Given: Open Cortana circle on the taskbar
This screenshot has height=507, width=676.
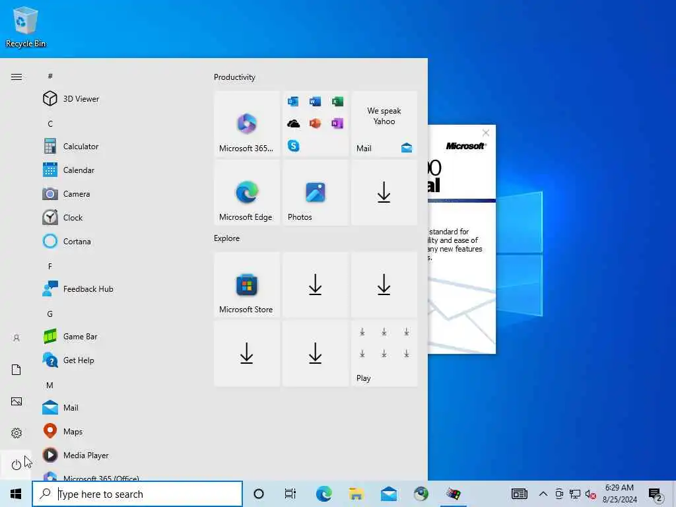Looking at the screenshot, I should coord(259,494).
